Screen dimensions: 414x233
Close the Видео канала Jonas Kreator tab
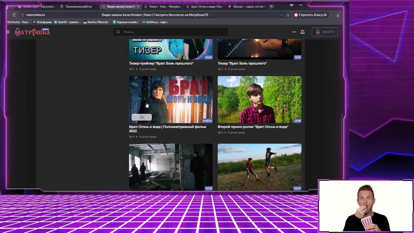click(138, 6)
